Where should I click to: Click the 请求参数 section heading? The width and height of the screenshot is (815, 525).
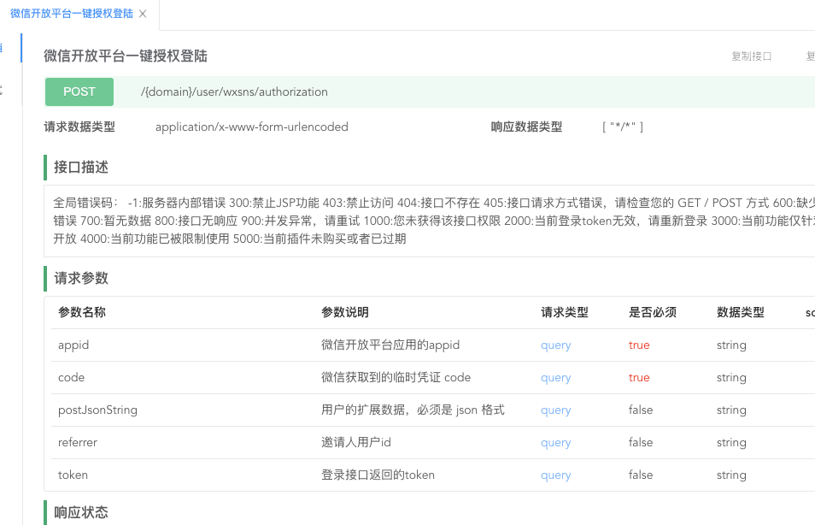point(81,278)
